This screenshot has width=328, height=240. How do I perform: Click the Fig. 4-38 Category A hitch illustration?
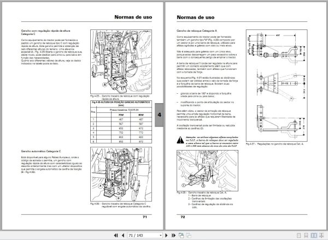tap(207, 171)
